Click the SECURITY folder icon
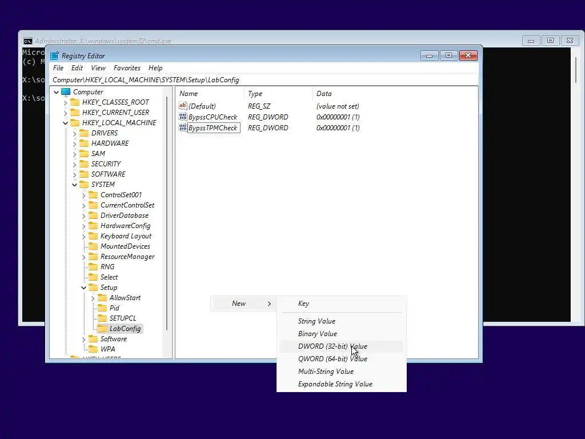Screen dimensions: 585x439 (85, 164)
